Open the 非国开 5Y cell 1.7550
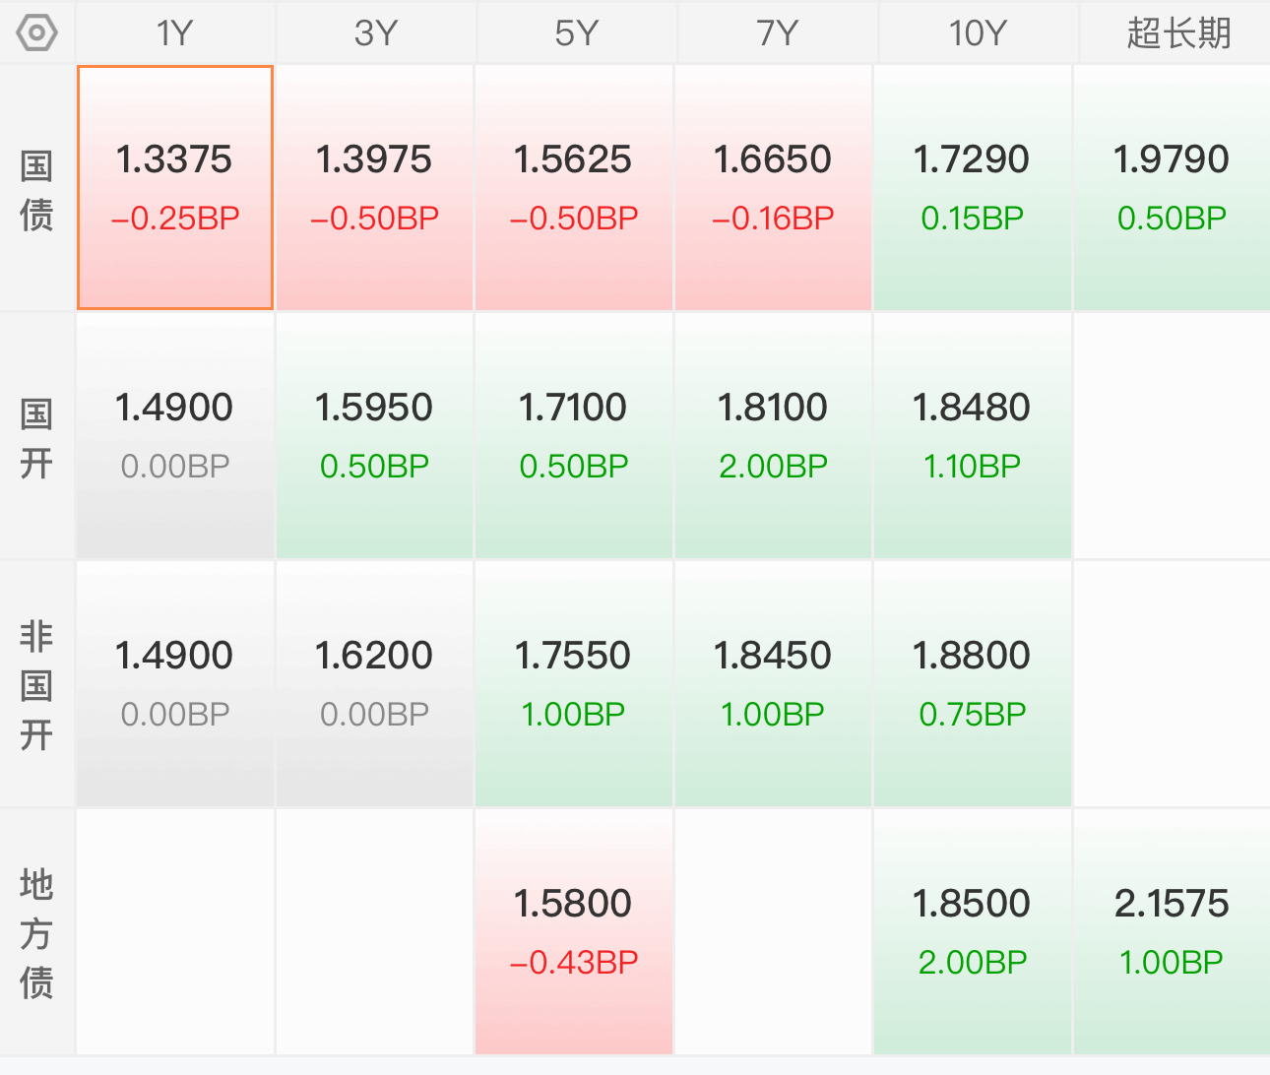Viewport: 1270px width, 1075px height. pyautogui.click(x=573, y=684)
